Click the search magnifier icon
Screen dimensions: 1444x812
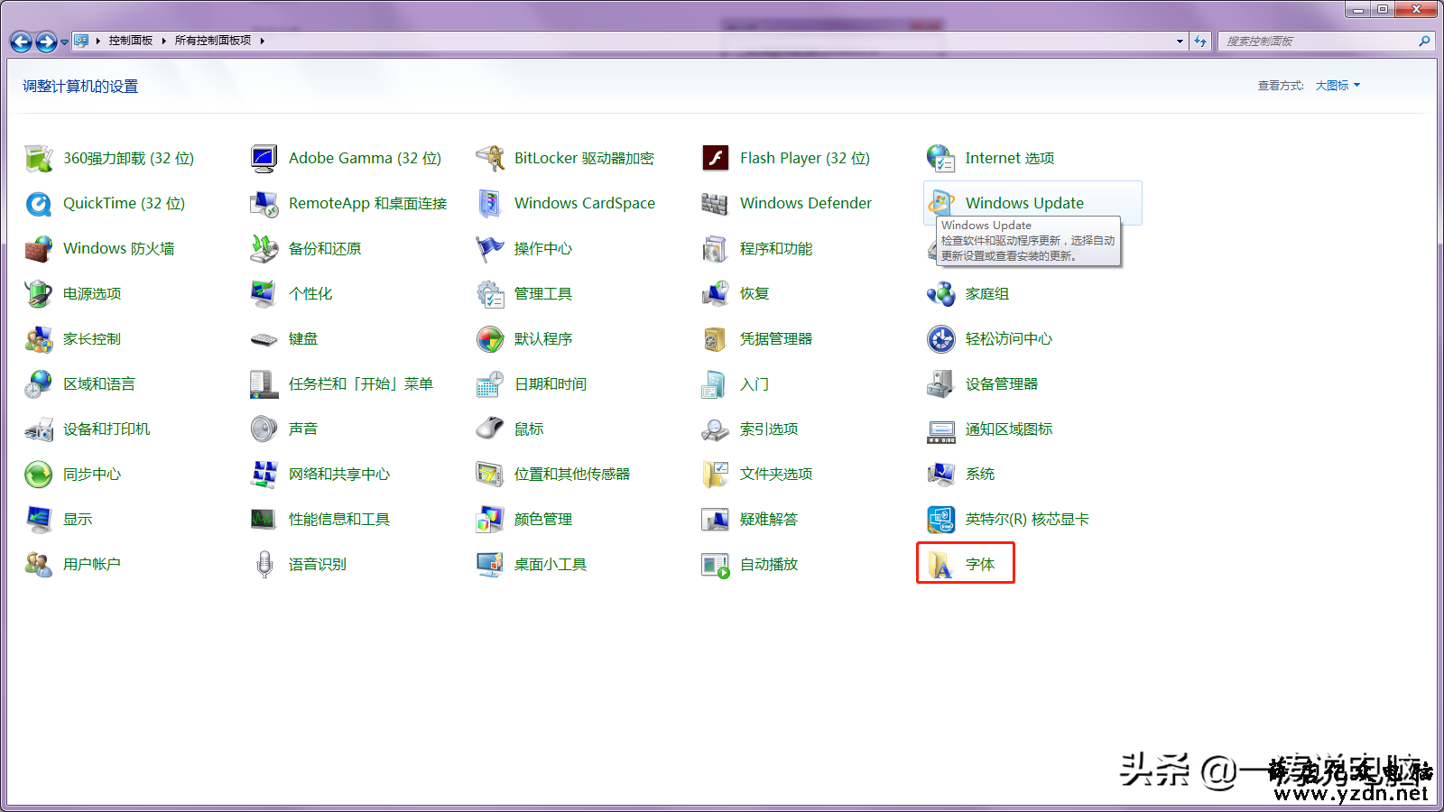[x=1424, y=42]
